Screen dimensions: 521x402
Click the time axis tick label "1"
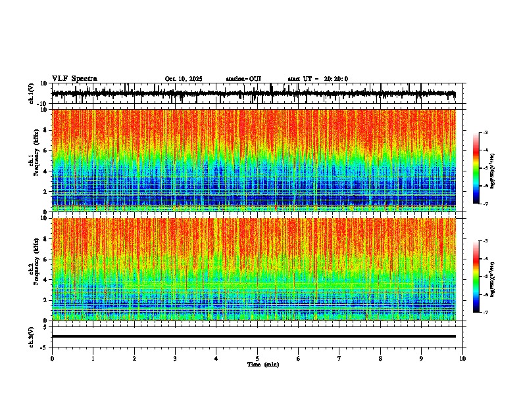tap(93, 359)
